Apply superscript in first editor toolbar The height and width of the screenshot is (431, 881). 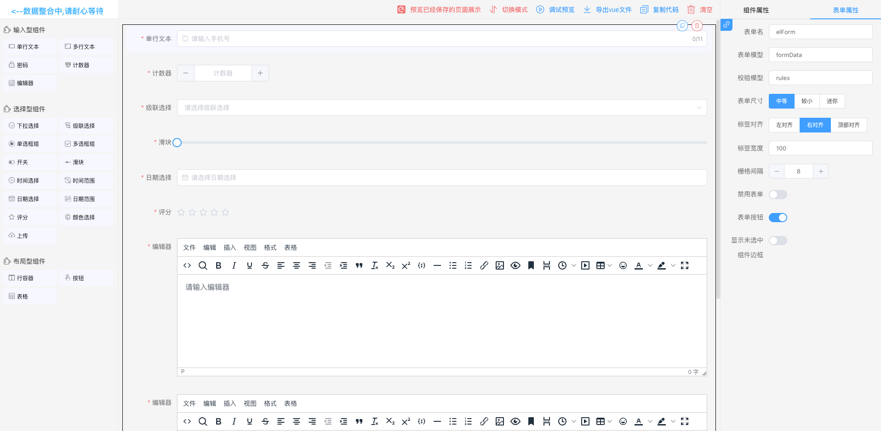tap(406, 265)
